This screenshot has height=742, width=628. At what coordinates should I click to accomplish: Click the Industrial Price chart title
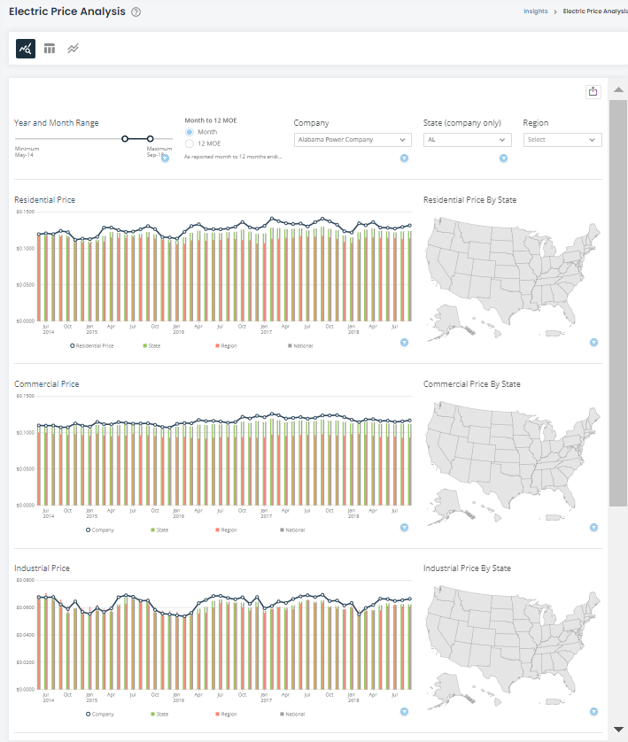(42, 568)
